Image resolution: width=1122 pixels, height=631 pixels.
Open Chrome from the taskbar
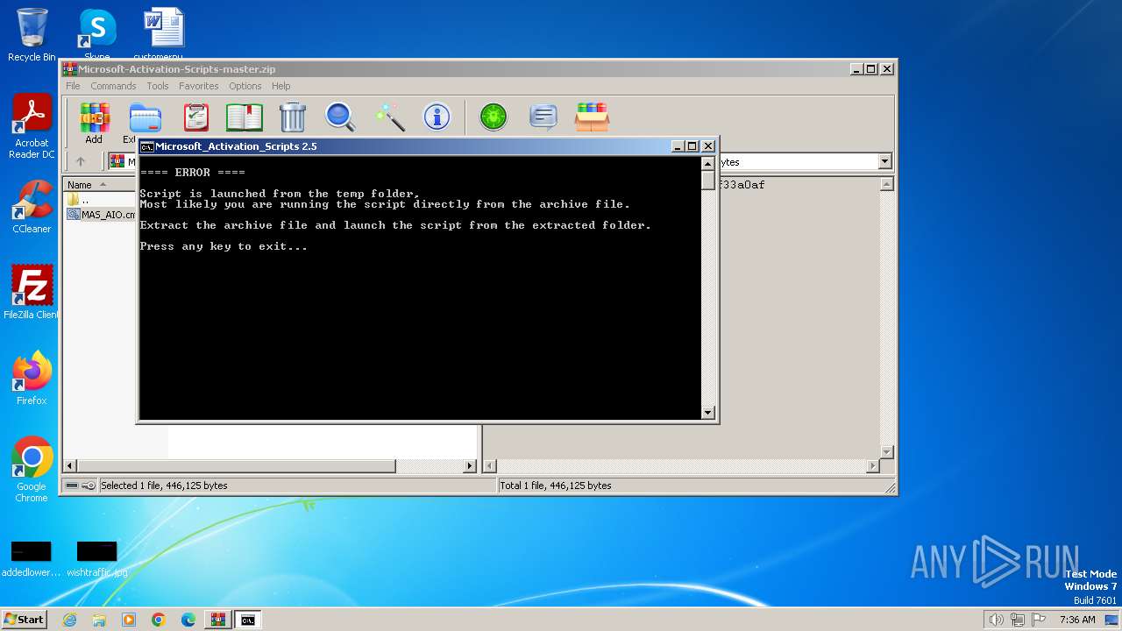159,620
